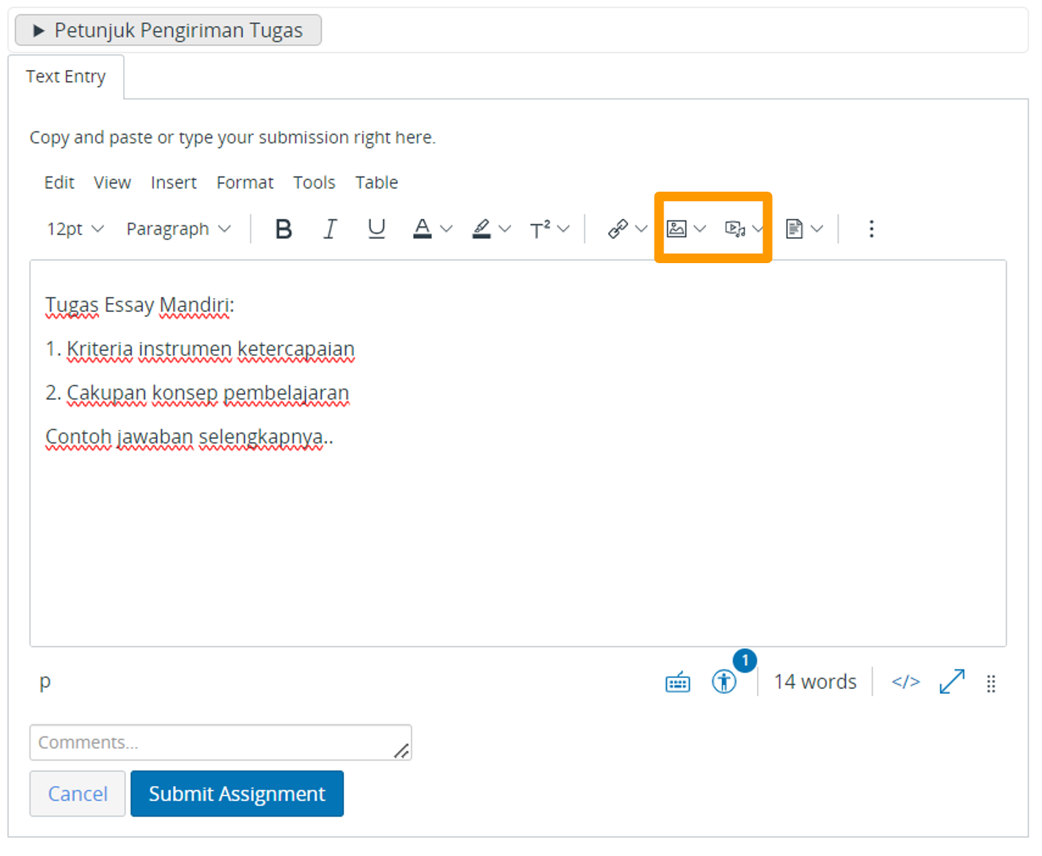Toggle fullscreen editor mode
The height and width of the screenshot is (856, 1042).
point(952,682)
